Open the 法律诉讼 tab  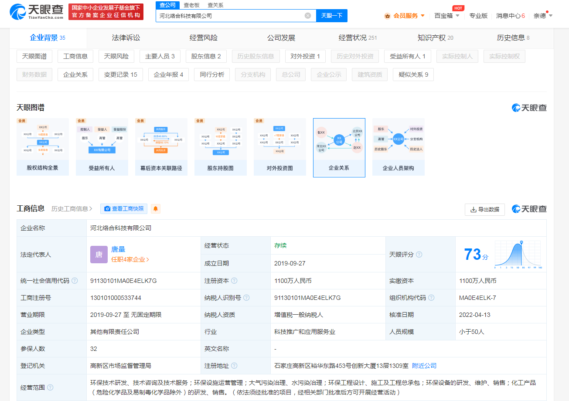pyautogui.click(x=126, y=38)
